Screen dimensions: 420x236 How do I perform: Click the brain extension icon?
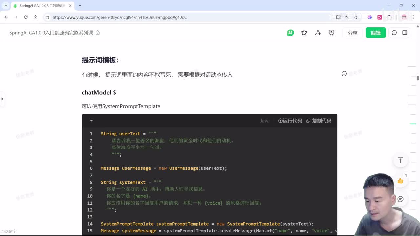pyautogui.click(x=370, y=17)
